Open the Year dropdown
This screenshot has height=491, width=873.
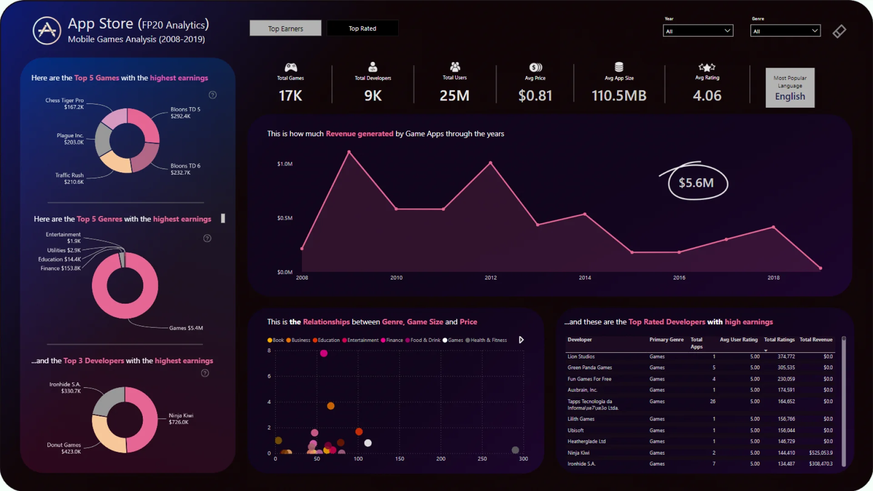click(x=698, y=31)
